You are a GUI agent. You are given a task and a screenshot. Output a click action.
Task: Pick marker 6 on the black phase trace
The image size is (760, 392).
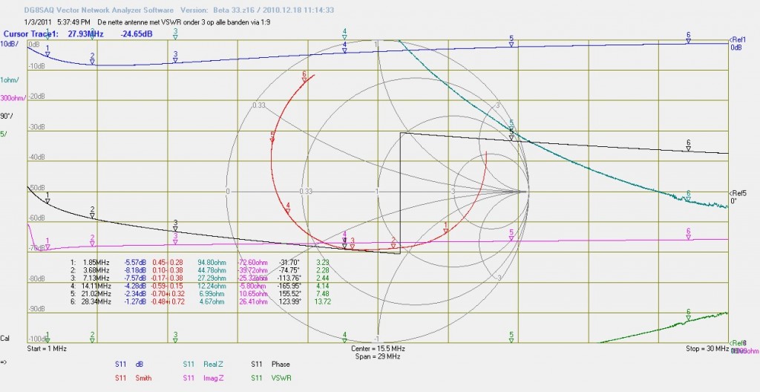pos(688,146)
